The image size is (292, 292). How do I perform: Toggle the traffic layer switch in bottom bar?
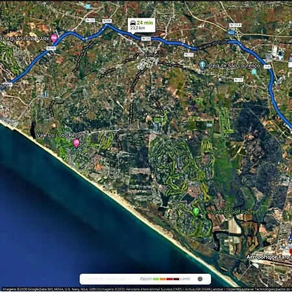[x=202, y=279]
